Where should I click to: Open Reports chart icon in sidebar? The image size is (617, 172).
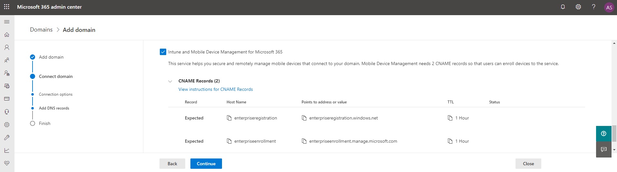point(7,150)
